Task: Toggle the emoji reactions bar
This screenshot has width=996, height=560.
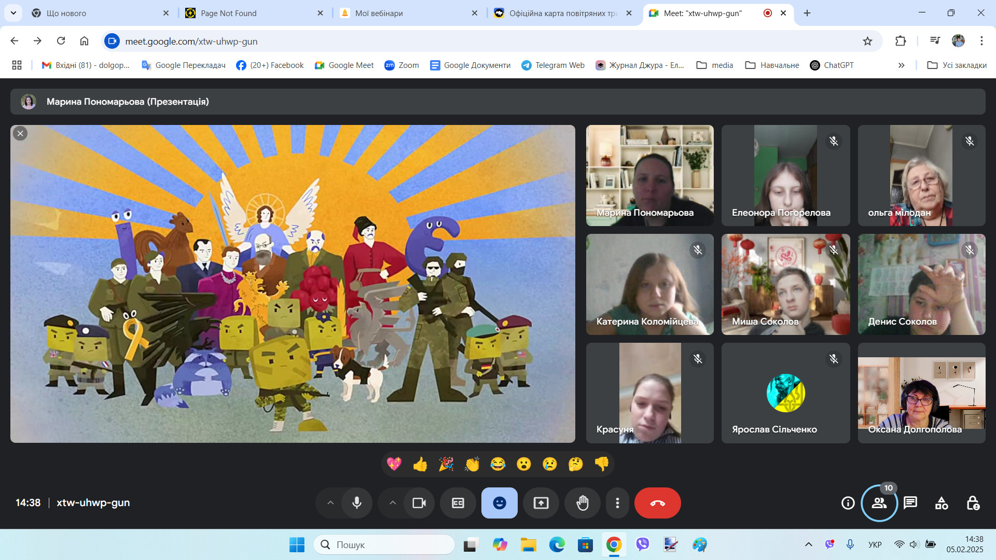Action: click(x=500, y=503)
